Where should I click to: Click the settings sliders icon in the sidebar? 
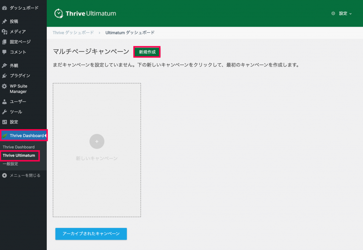click(4, 122)
